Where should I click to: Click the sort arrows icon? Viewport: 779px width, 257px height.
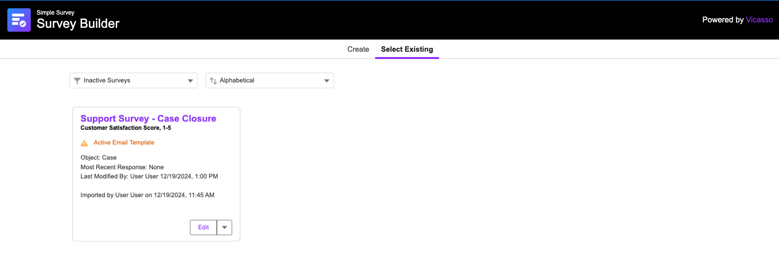(x=213, y=80)
